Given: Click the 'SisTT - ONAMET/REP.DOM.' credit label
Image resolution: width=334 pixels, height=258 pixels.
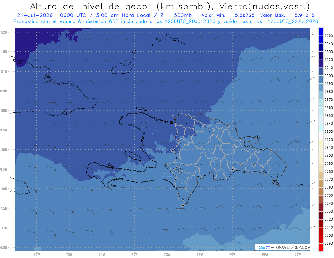Looking at the screenshot, I should [284, 247].
